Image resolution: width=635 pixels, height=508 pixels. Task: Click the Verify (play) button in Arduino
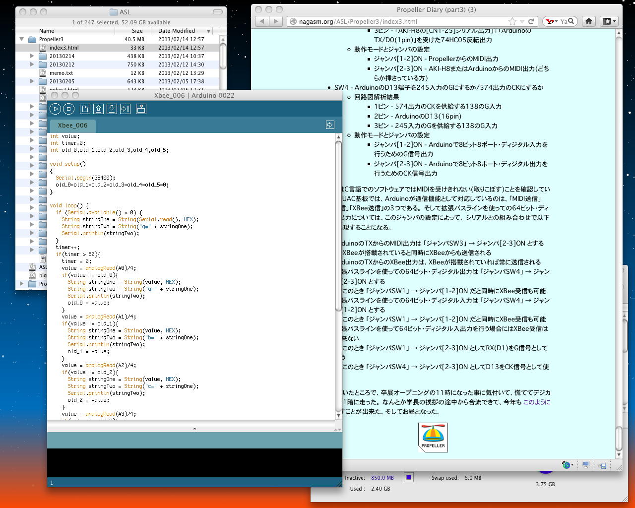tap(56, 109)
